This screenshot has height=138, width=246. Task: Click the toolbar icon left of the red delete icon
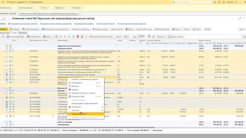pos(73,36)
